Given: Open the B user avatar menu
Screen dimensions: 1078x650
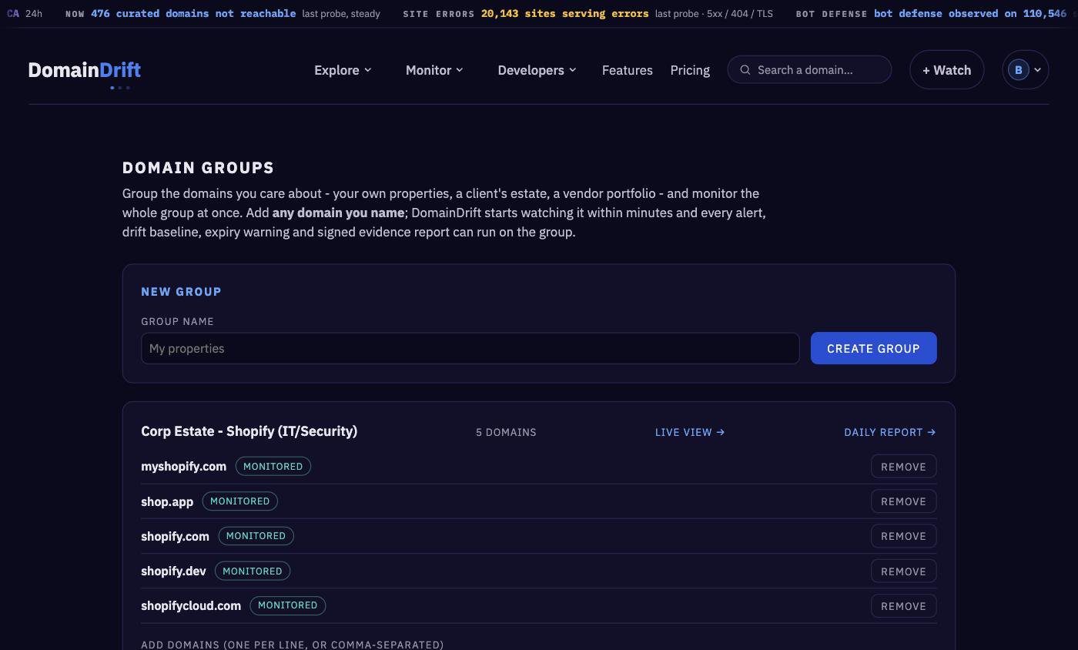Looking at the screenshot, I should click(1018, 70).
